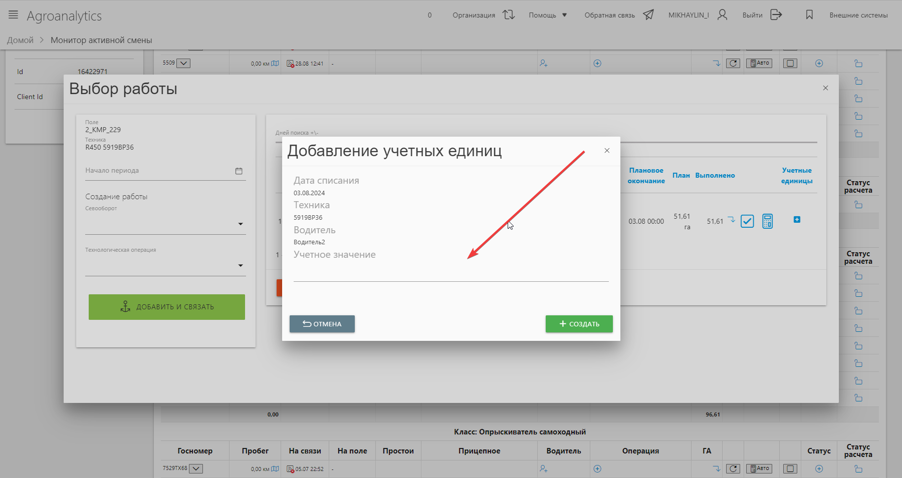Click the Выйти logout icon
Screen dimensions: 902x478
(x=776, y=15)
